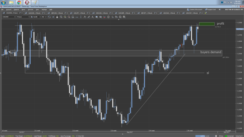Open the Reports menu

point(16,10)
